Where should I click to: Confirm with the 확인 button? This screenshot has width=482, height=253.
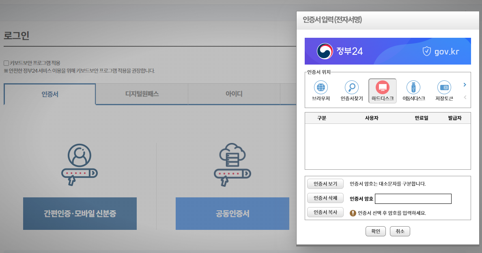[x=376, y=231]
